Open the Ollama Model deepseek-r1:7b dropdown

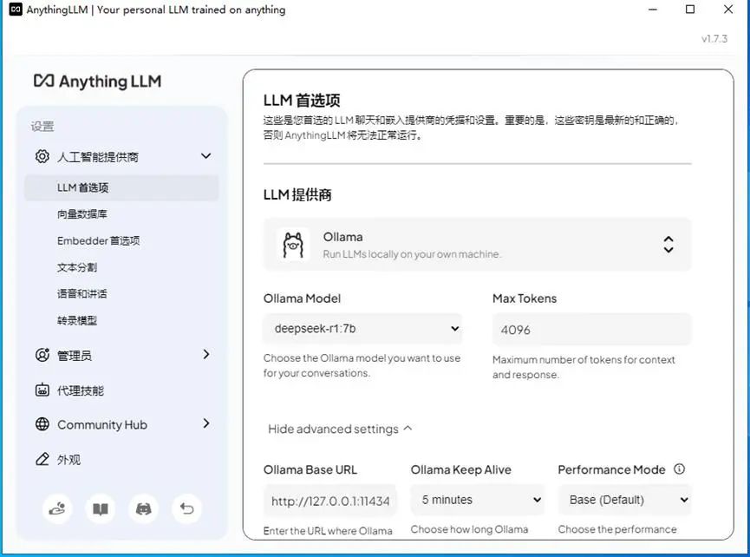coord(362,329)
